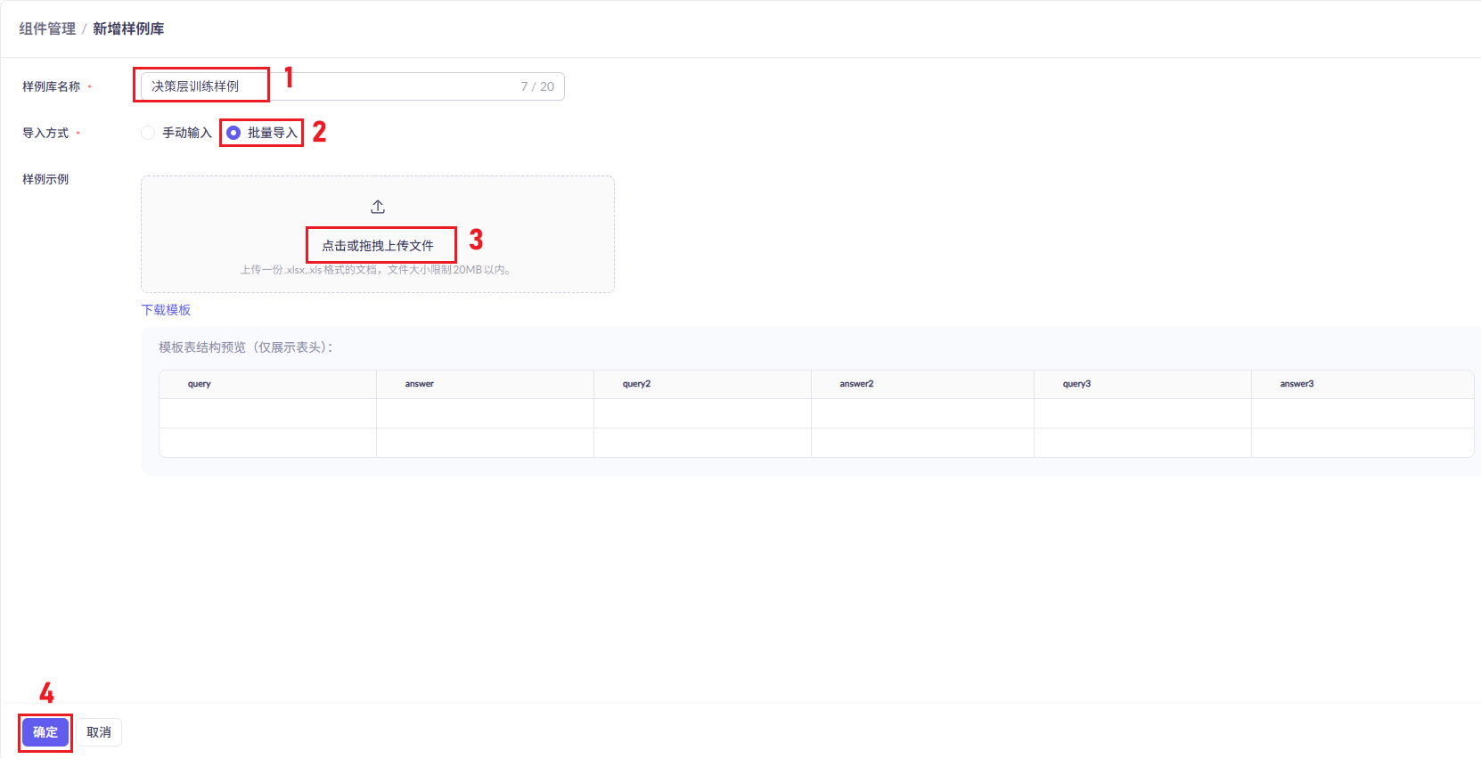The width and height of the screenshot is (1481, 759).
Task: Click the upload format hint text
Action: click(x=378, y=270)
